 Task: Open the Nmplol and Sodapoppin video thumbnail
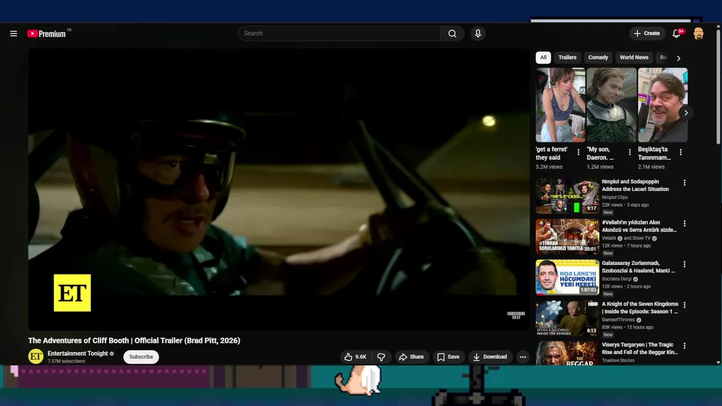pos(567,196)
